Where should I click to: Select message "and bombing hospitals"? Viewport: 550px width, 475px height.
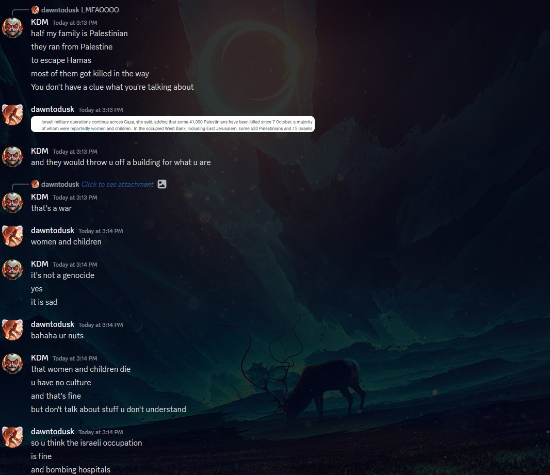click(x=71, y=469)
